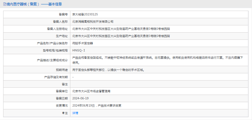The height and width of the screenshot is (120, 252).
Task: Select the product name 颅脑手术固定器
Action: click(83, 43)
